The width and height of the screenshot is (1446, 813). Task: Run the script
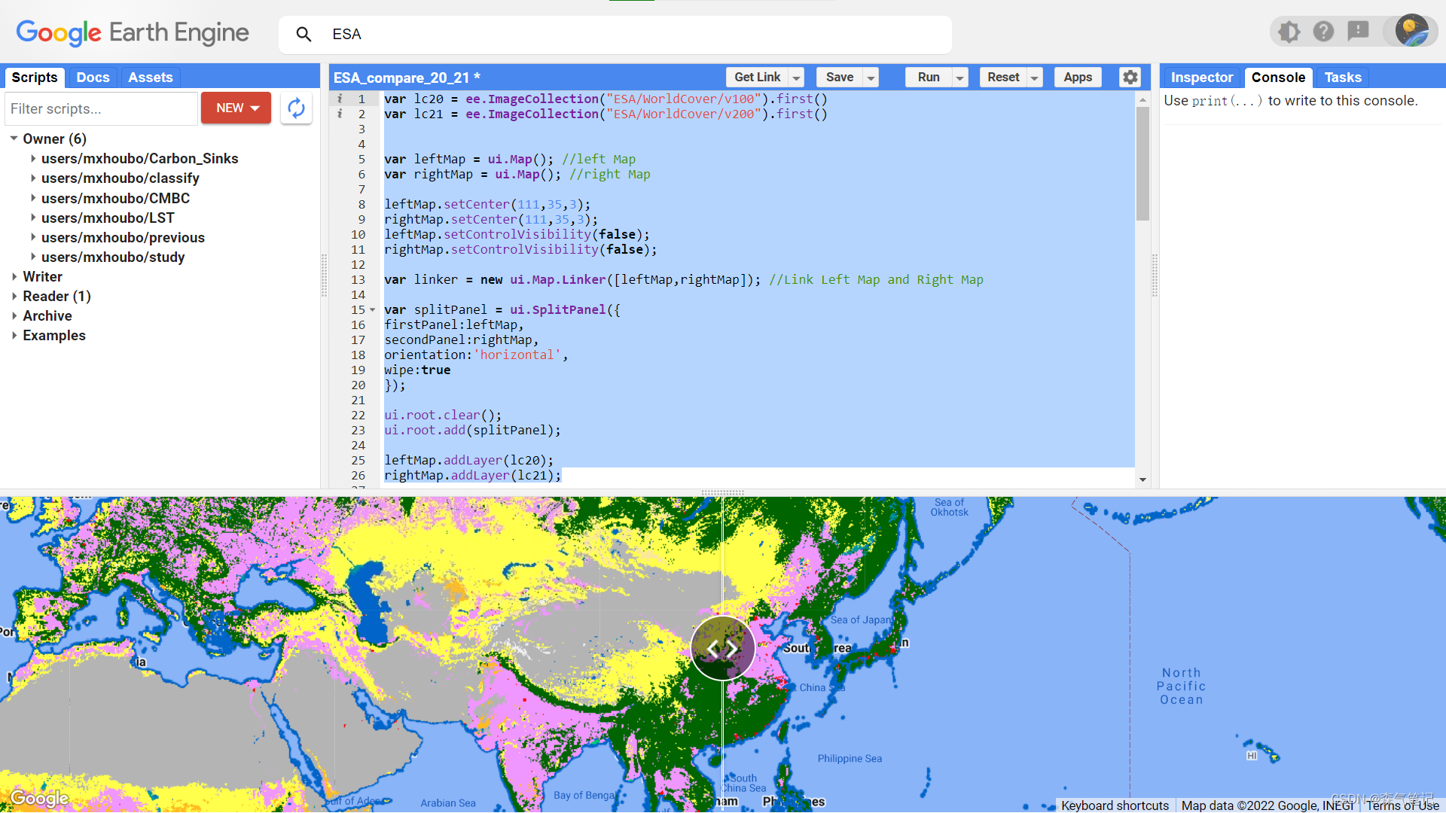[x=929, y=77]
